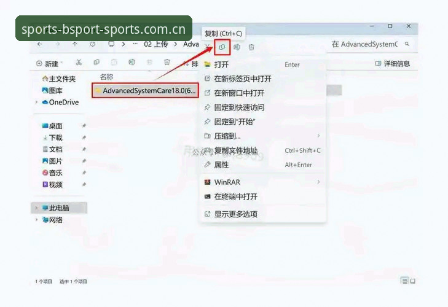Choose WinRAR context menu entry

263,182
